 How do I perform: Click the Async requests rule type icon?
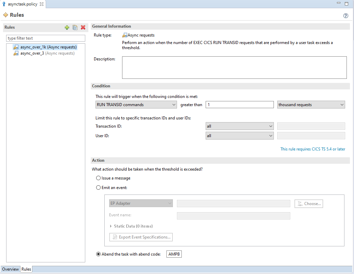point(124,35)
